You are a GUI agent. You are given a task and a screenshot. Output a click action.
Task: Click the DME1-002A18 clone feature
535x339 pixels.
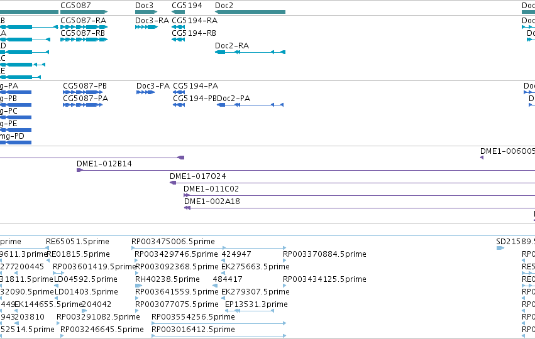360,208
